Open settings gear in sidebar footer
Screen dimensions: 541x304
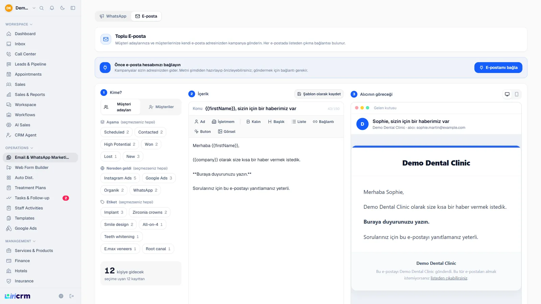61,296
